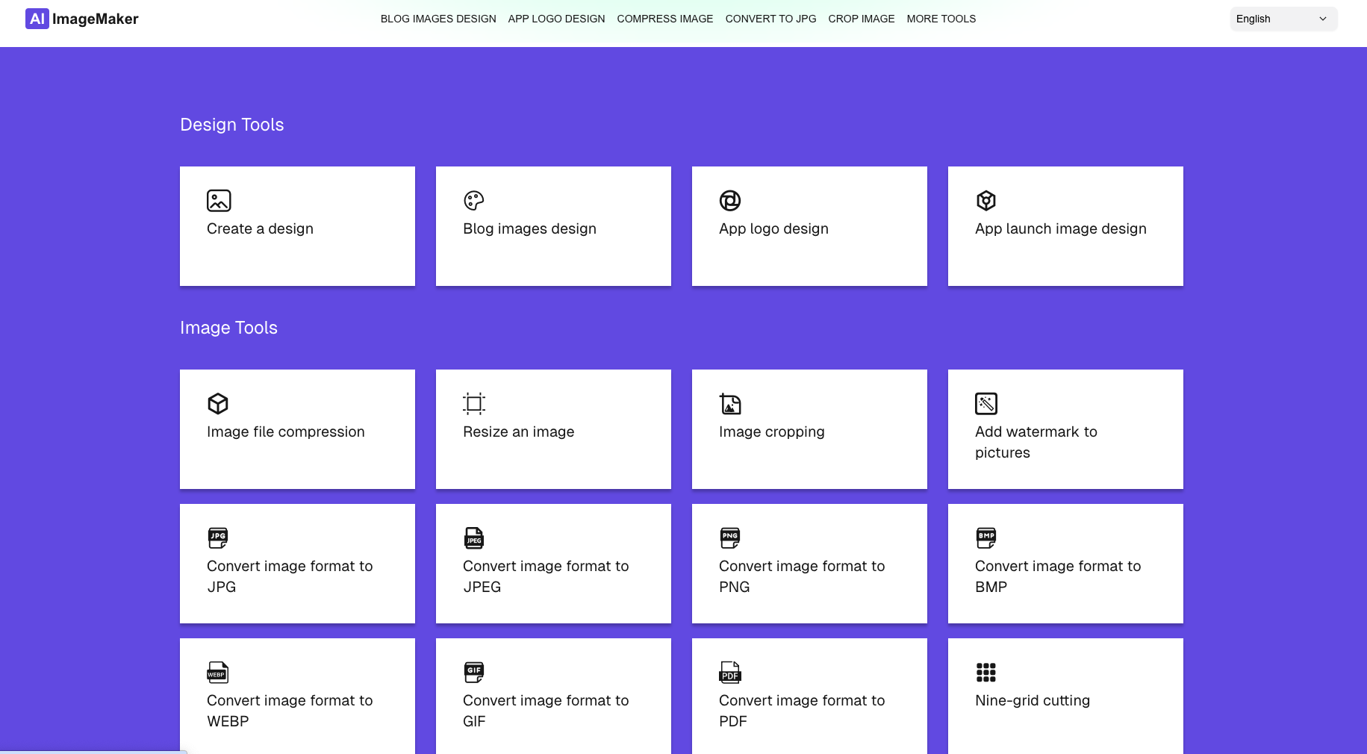Viewport: 1367px width, 754px height.
Task: Click the BMP file icon
Action: [985, 537]
